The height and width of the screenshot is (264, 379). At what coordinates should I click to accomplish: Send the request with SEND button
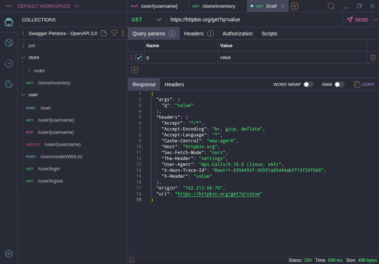click(357, 20)
